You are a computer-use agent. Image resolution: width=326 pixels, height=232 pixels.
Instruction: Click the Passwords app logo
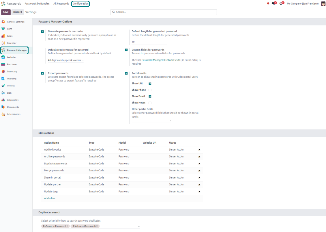[3, 4]
